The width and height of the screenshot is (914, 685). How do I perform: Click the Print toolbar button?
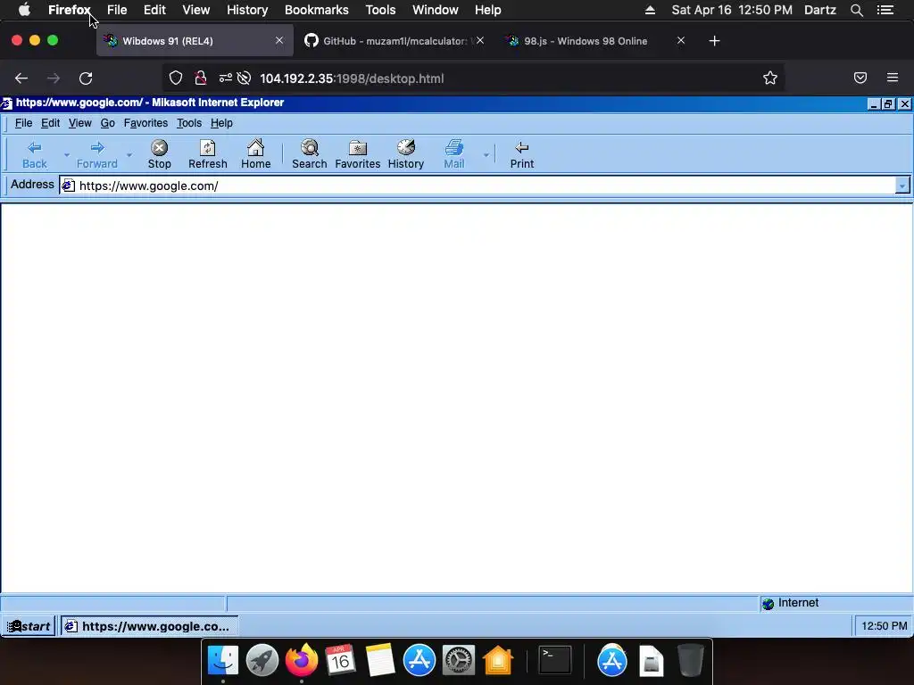point(521,154)
